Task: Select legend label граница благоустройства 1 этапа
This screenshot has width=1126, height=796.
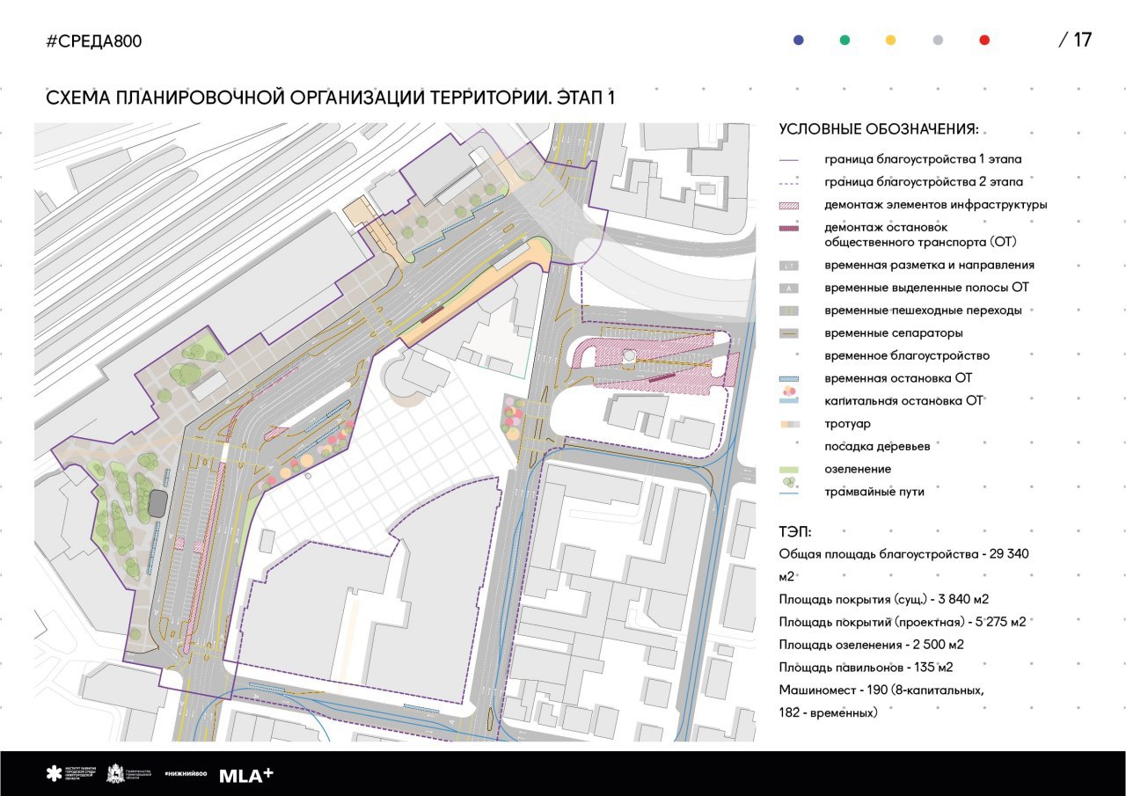Action: (x=923, y=160)
